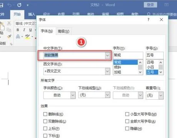
Task: Select 小四 in the size list
Action: [152, 67]
